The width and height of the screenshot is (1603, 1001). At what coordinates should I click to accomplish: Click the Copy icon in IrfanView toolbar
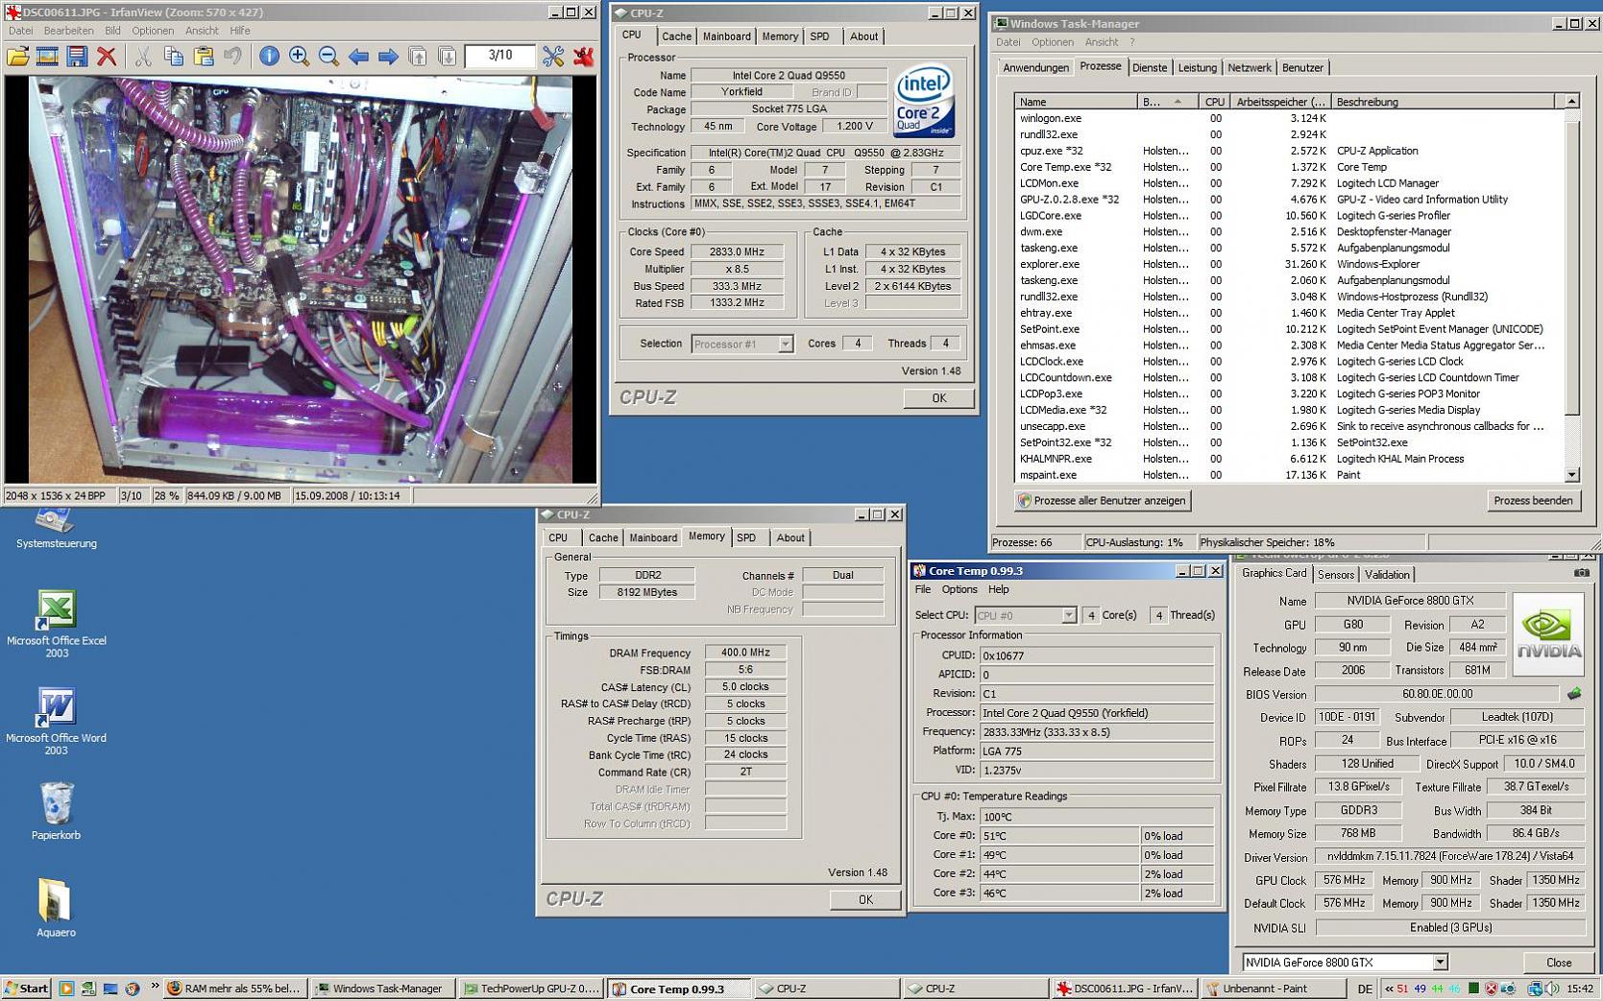click(x=173, y=57)
